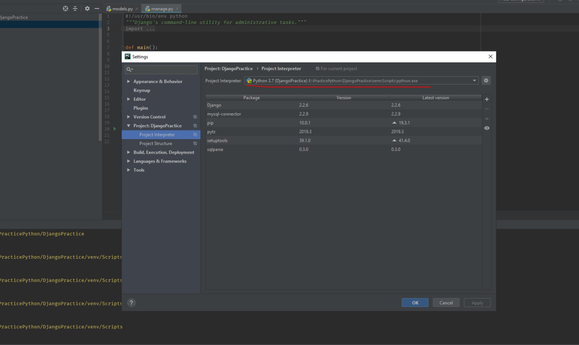Click the locate target icon in project toolbar
Screen dimensions: 579x345
[x=65, y=9]
